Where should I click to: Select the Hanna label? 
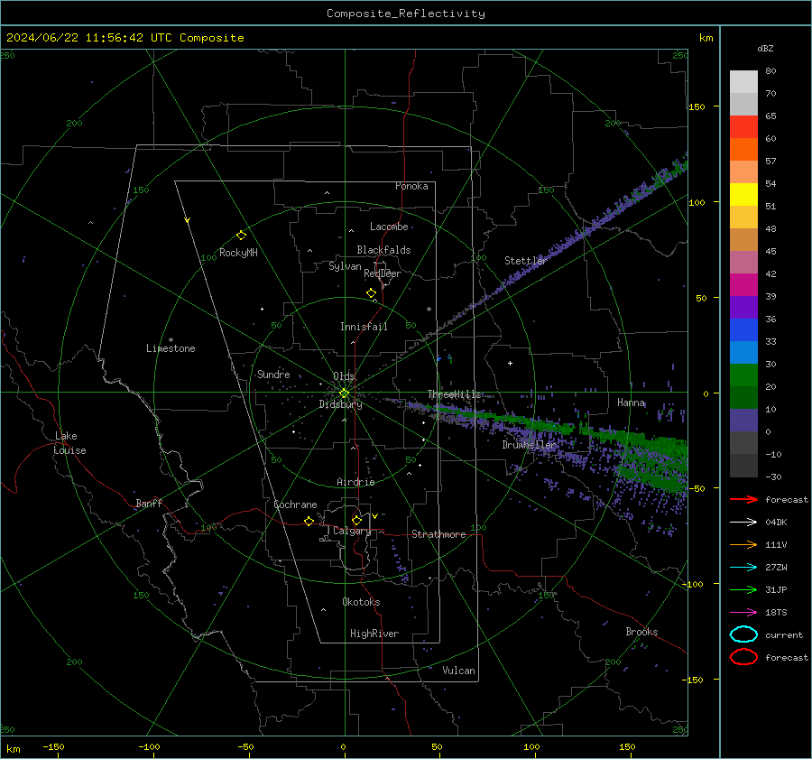pyautogui.click(x=631, y=403)
